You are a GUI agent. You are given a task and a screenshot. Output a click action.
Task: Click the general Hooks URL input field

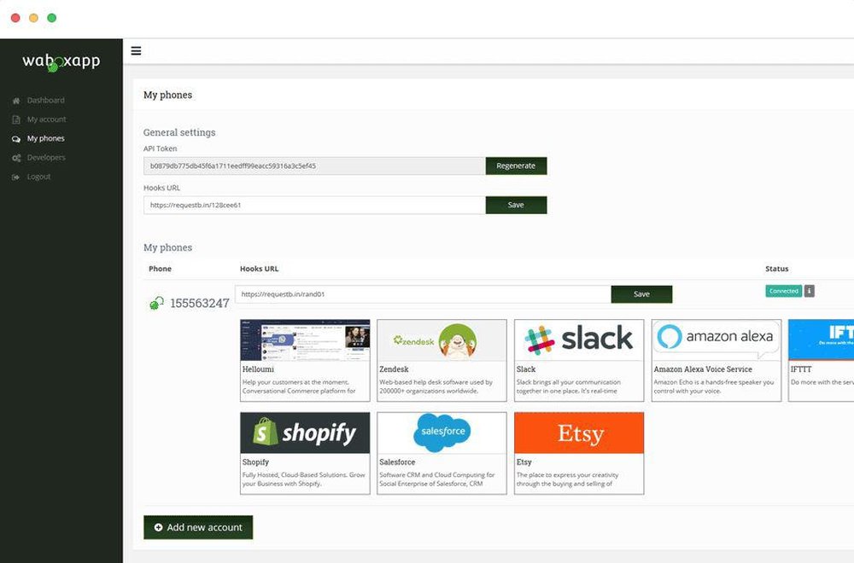(x=314, y=205)
